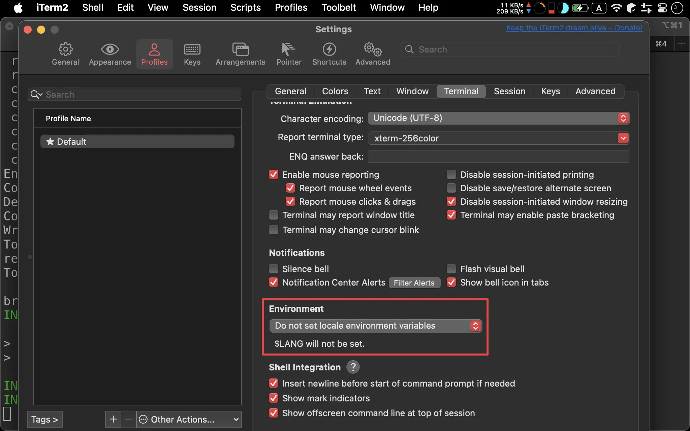Switch to the Colors tab
The height and width of the screenshot is (431, 690).
click(x=336, y=91)
